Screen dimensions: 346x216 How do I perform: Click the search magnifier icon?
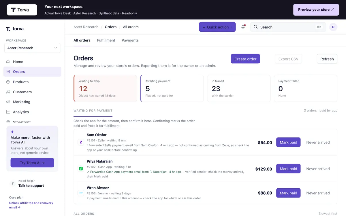tap(255, 27)
